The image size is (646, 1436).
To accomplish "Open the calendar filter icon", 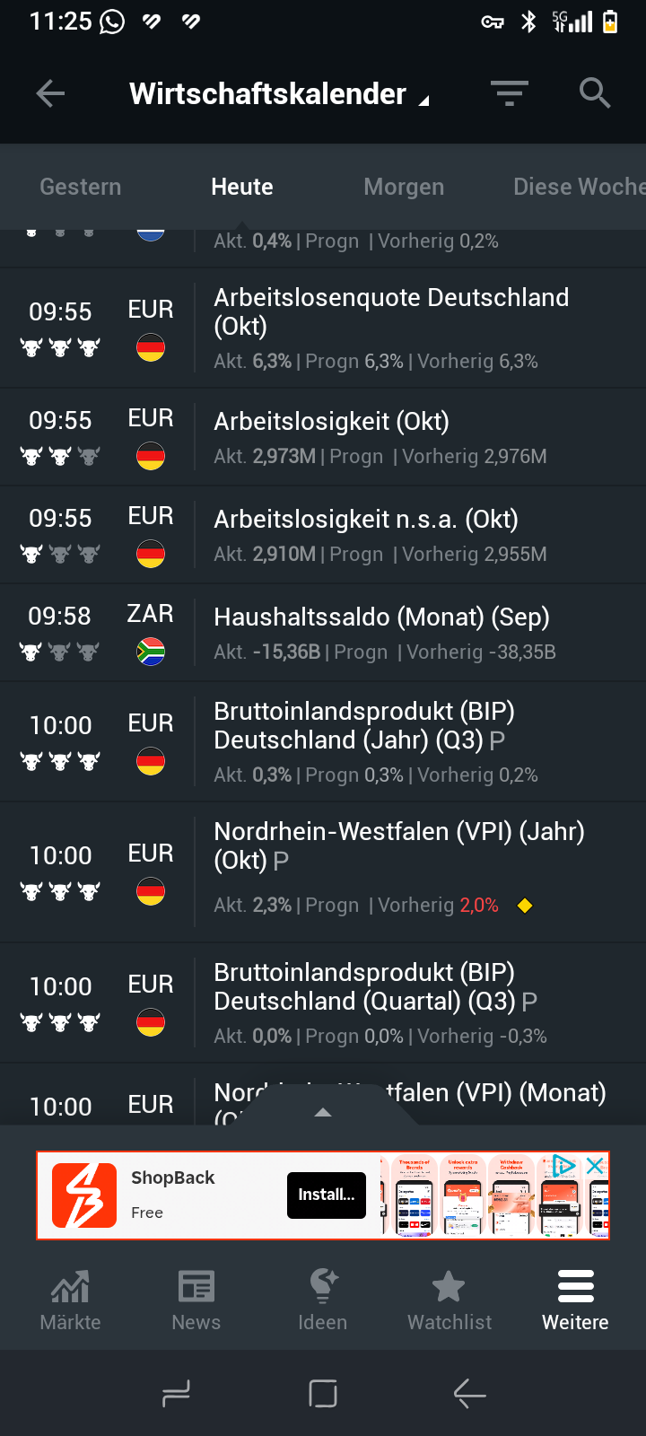I will click(x=509, y=93).
